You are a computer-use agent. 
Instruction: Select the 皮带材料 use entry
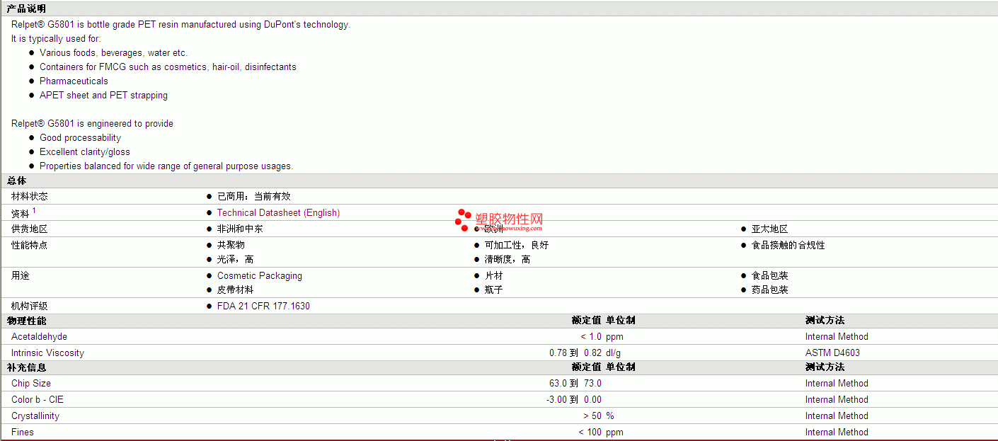click(x=236, y=290)
